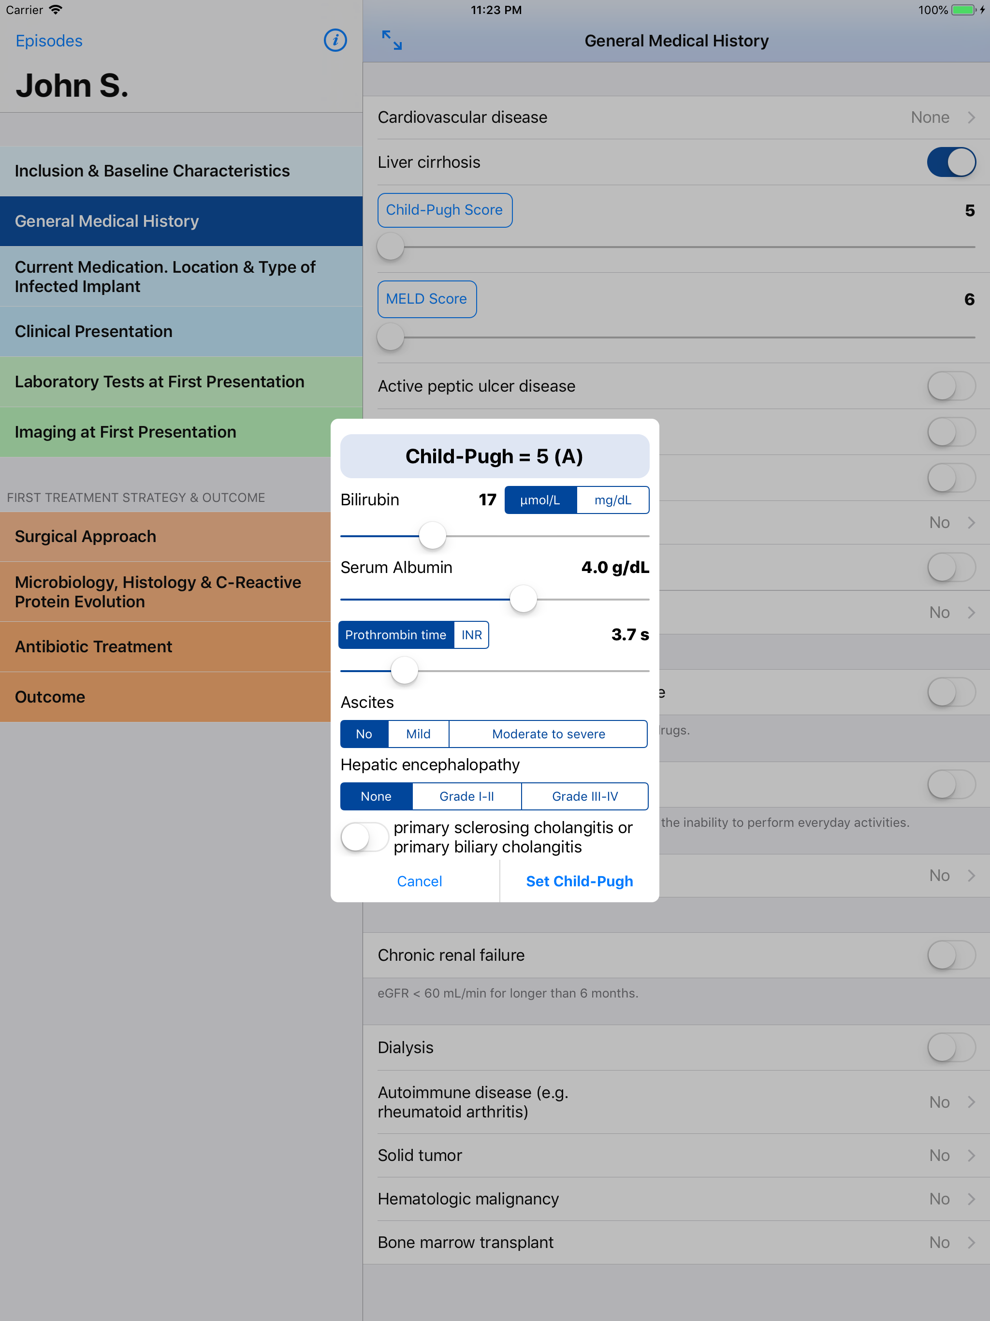Click the expand fullscreen arrows icon

(x=392, y=41)
